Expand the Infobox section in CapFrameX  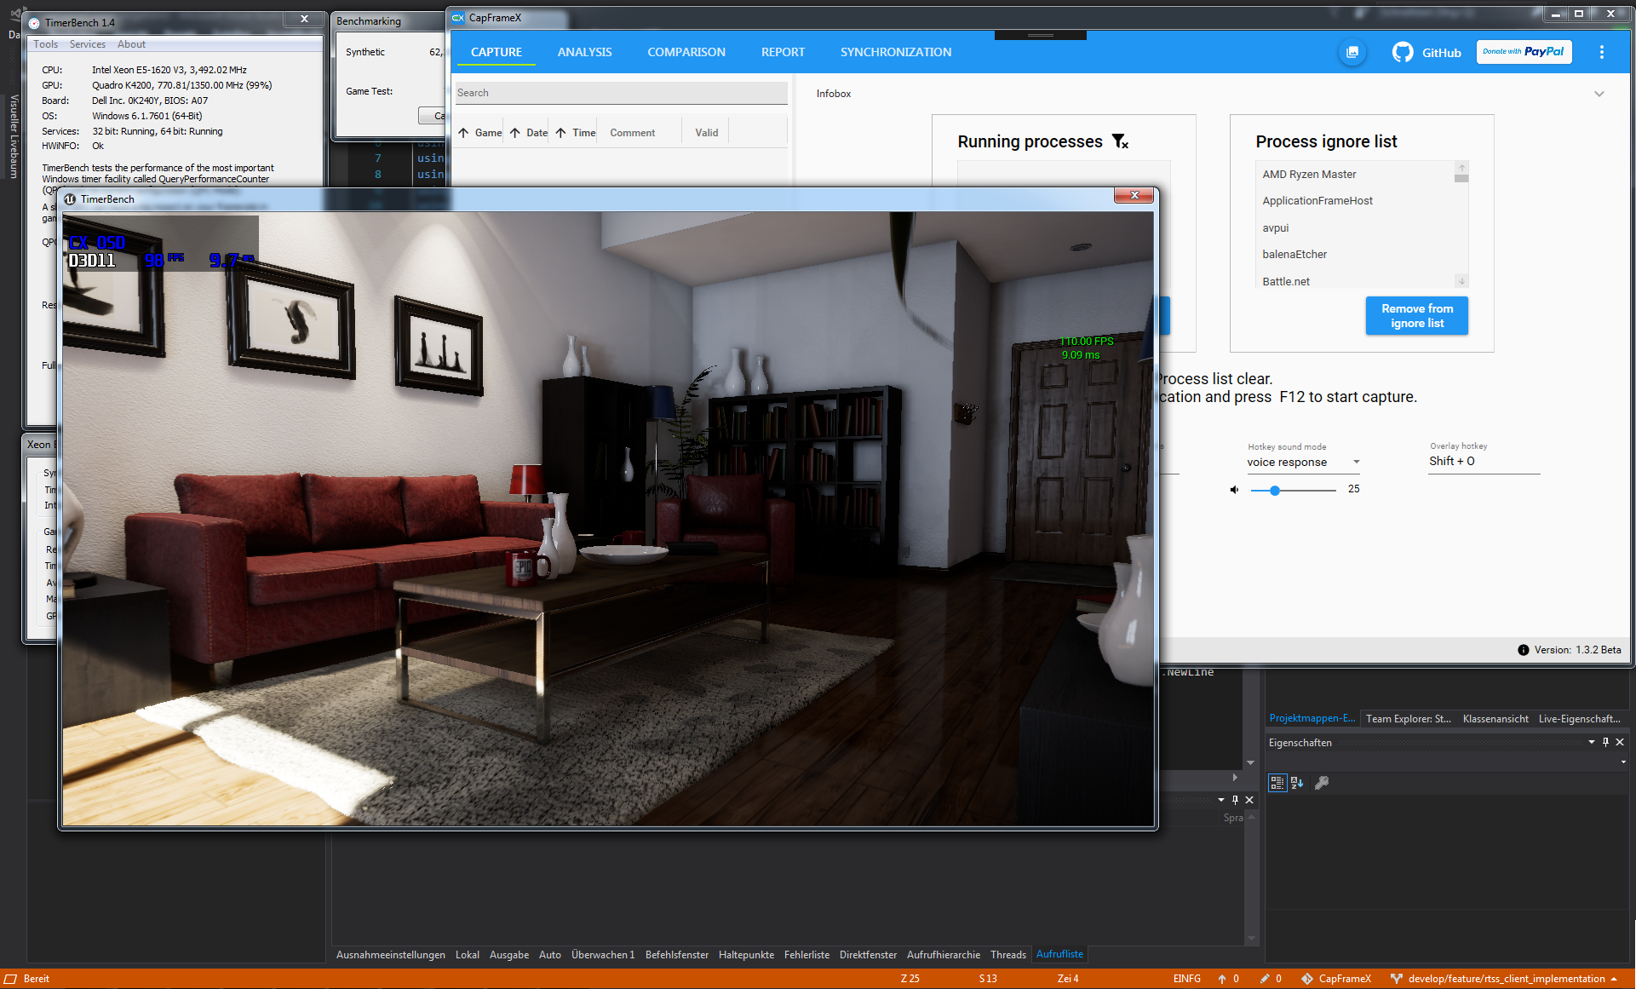pos(1599,94)
